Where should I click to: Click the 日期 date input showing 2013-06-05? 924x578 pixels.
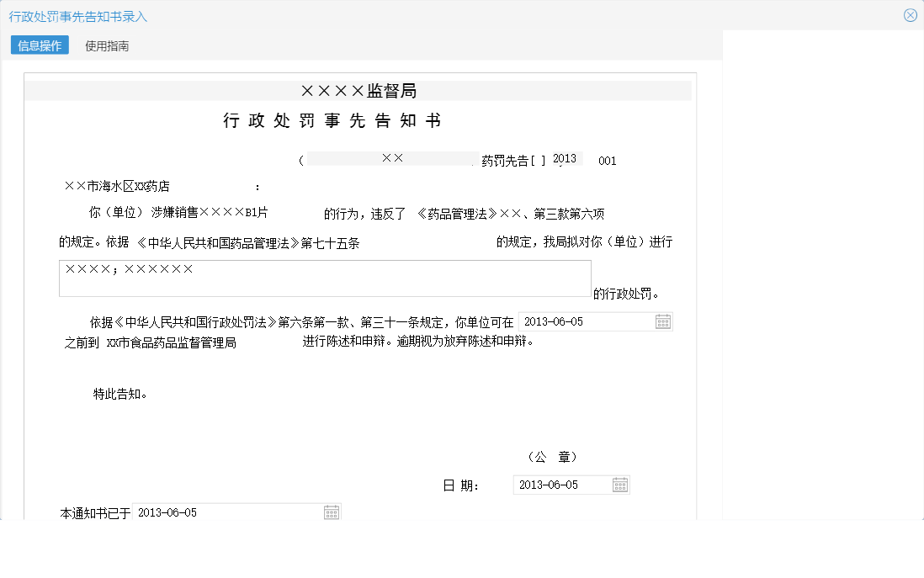coord(560,485)
